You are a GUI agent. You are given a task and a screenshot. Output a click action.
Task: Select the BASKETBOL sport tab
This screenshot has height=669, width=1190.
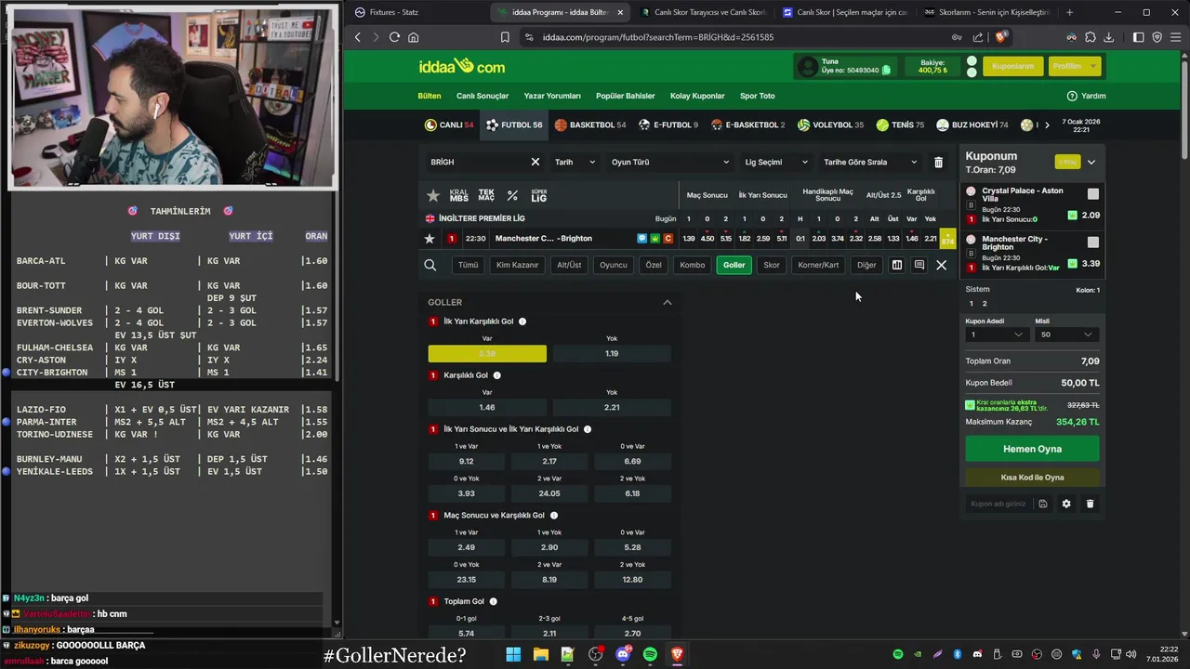(590, 125)
